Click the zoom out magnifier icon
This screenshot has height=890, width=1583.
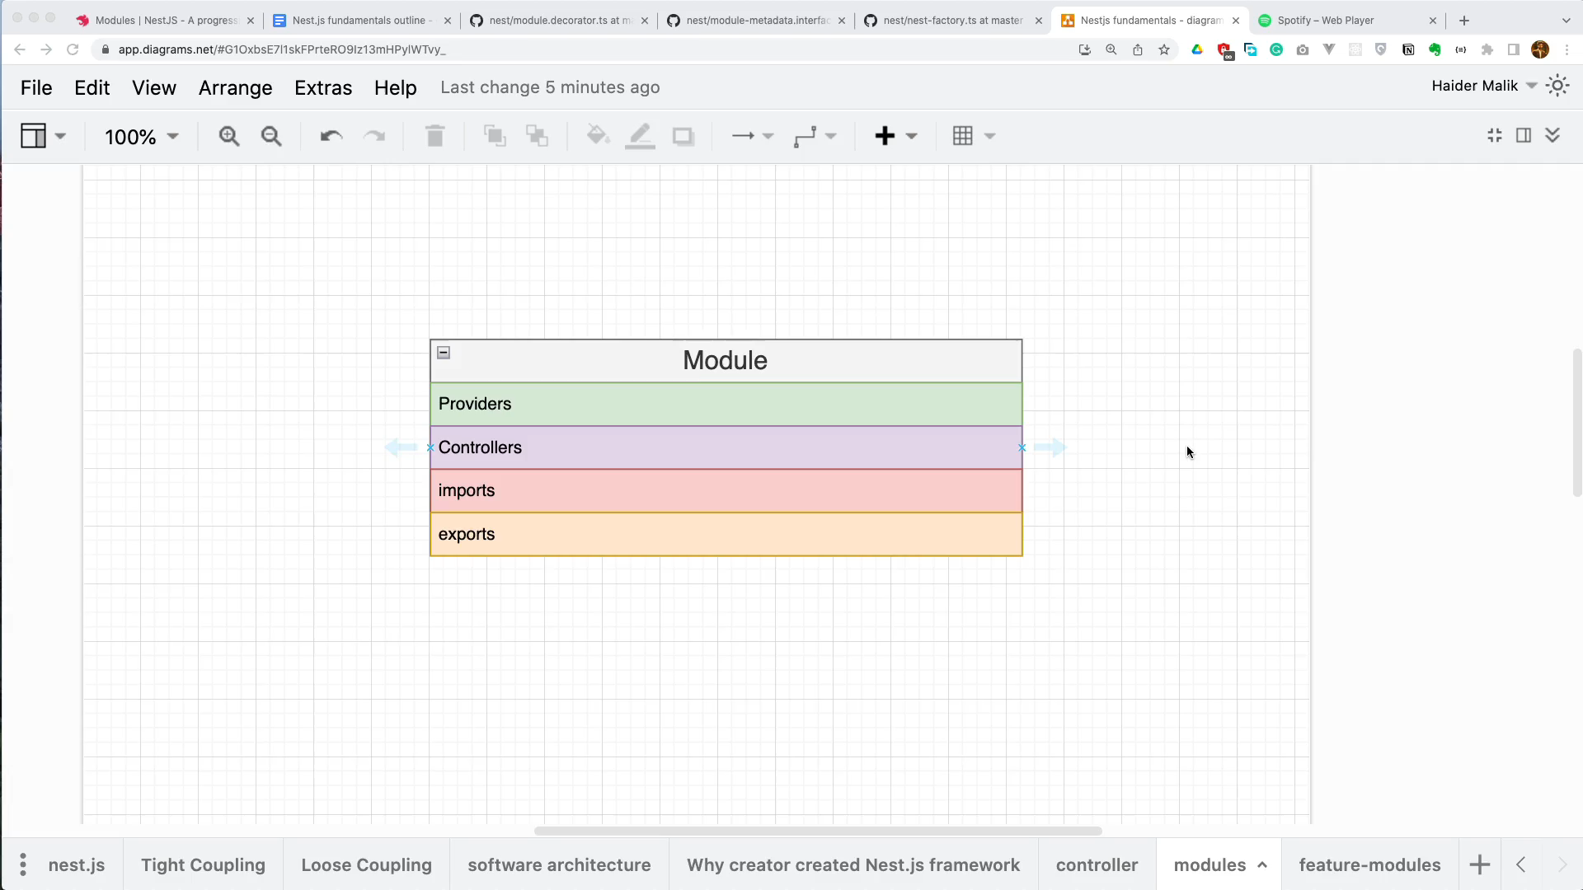click(x=271, y=137)
